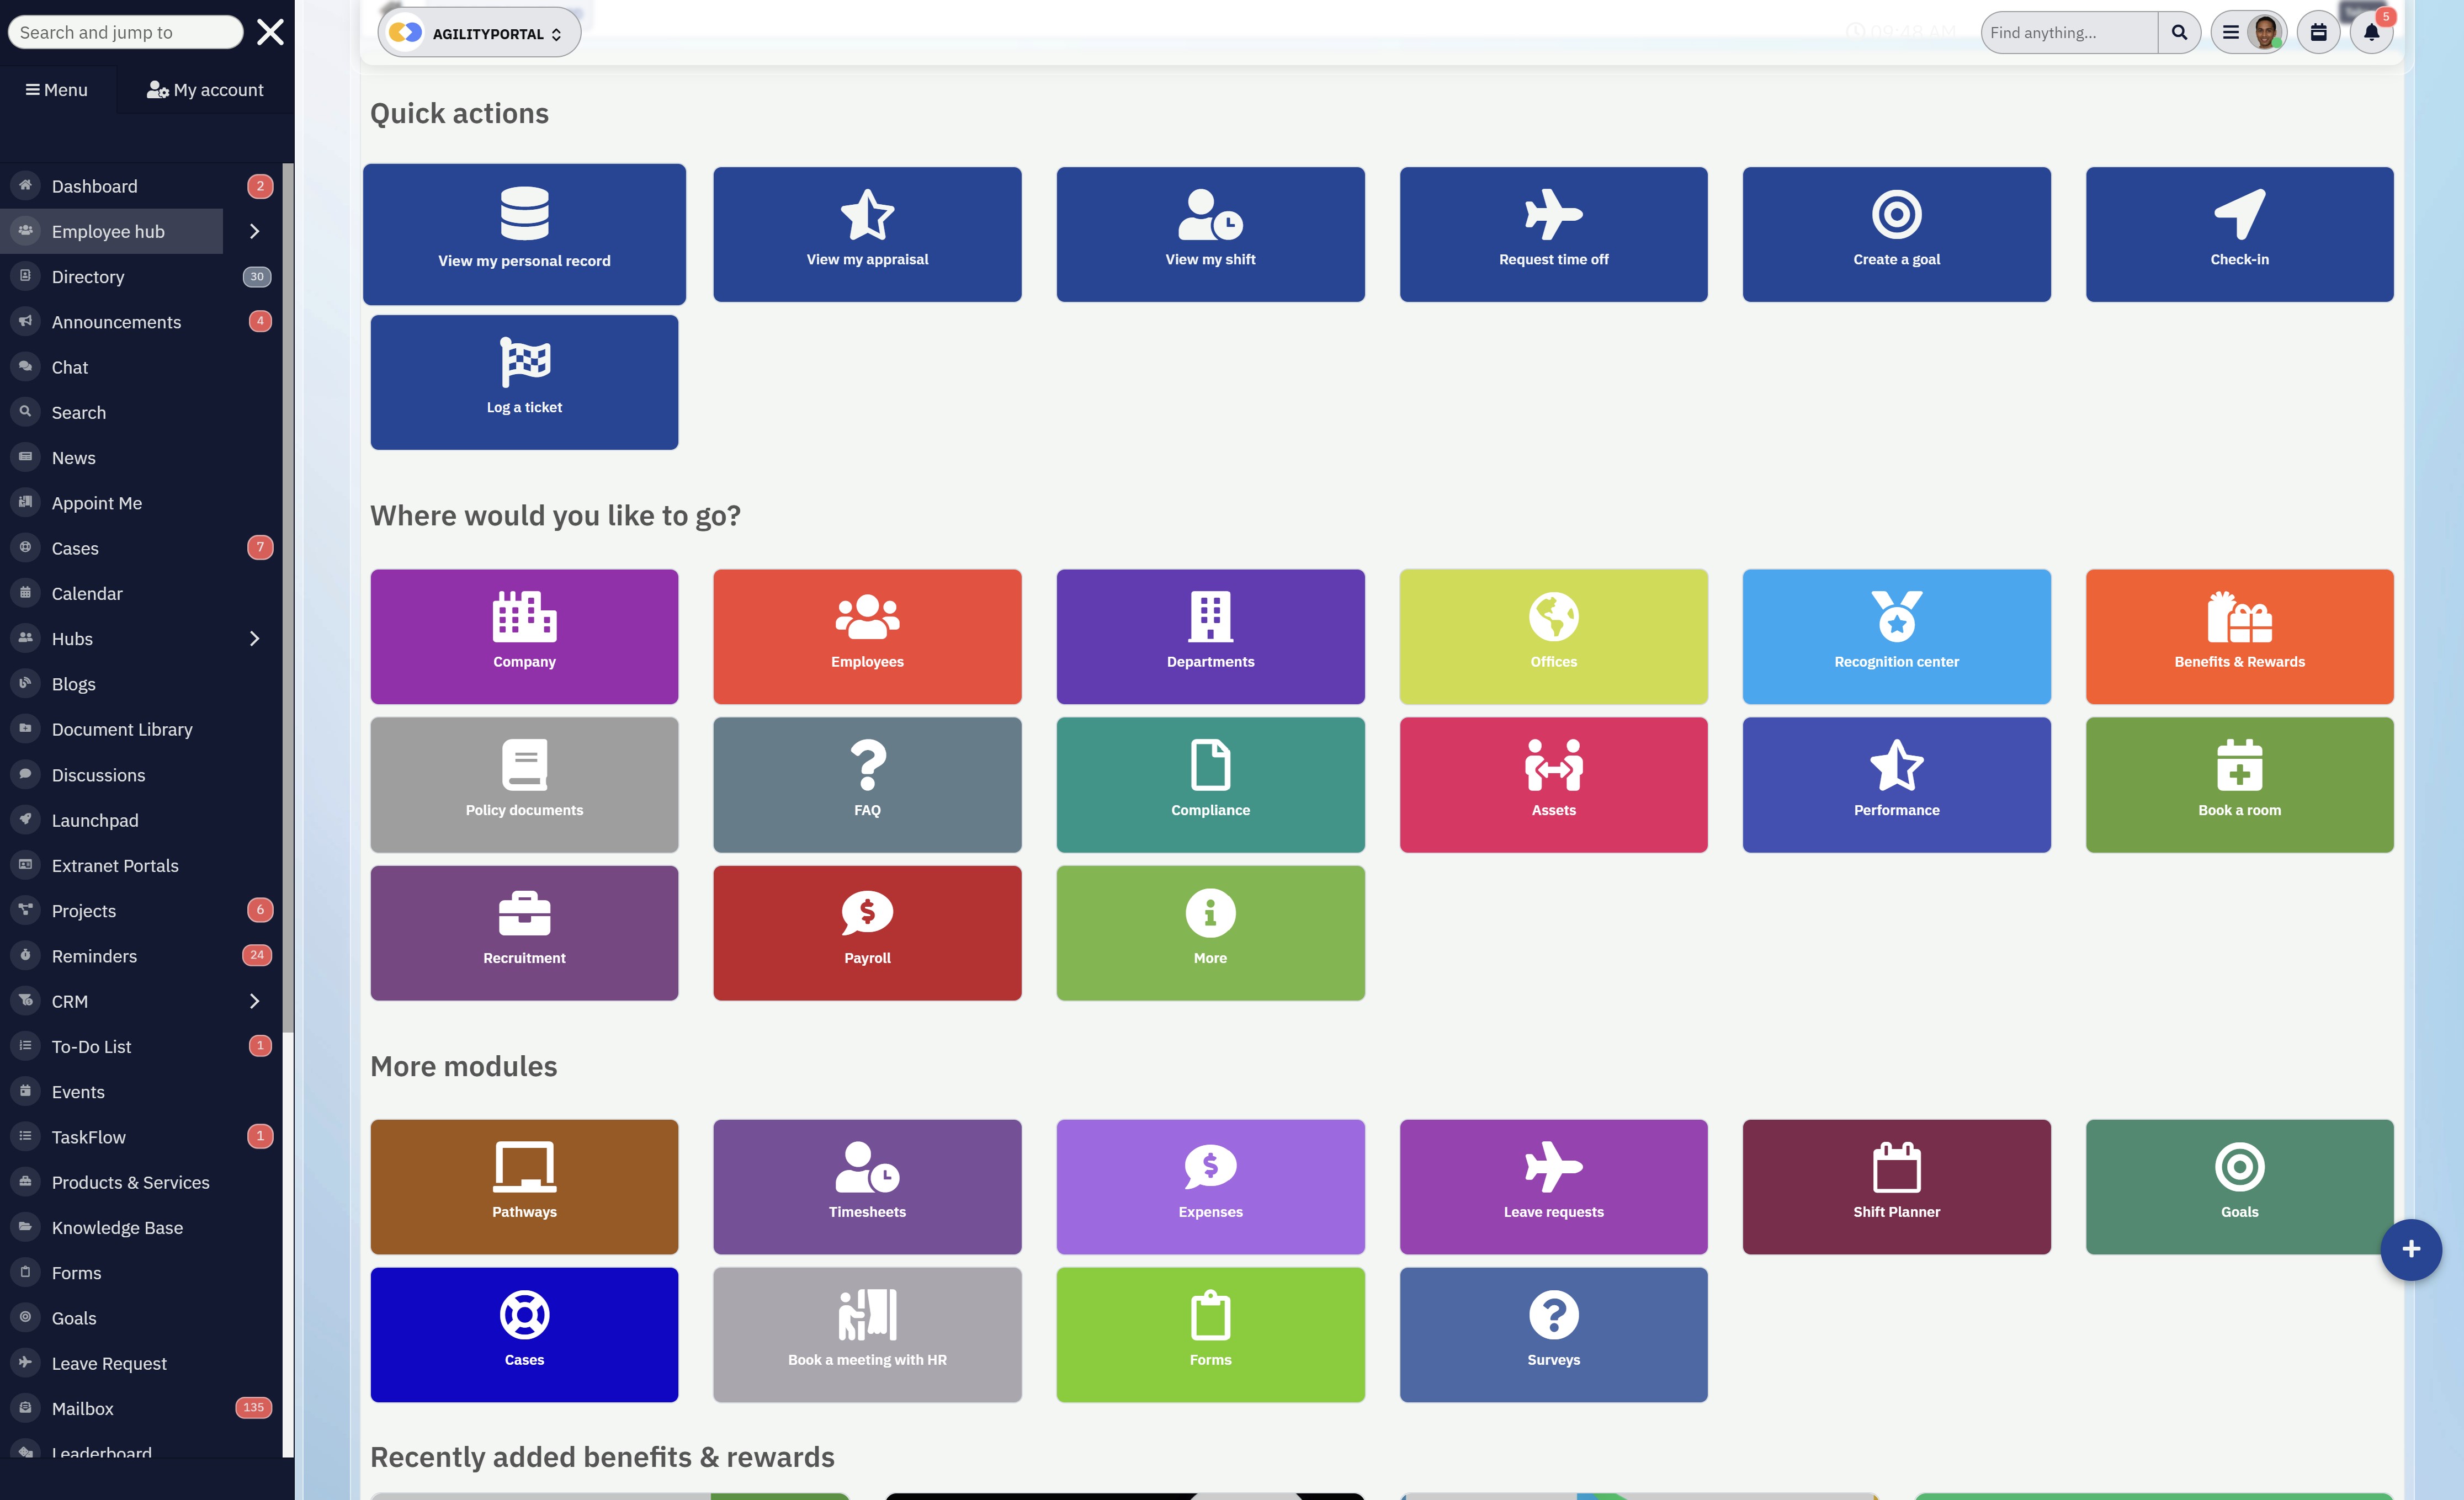This screenshot has width=2464, height=1500.
Task: Open the Payroll module tile
Action: click(867, 932)
